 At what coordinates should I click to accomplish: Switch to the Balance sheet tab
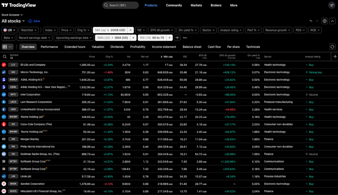(192, 47)
